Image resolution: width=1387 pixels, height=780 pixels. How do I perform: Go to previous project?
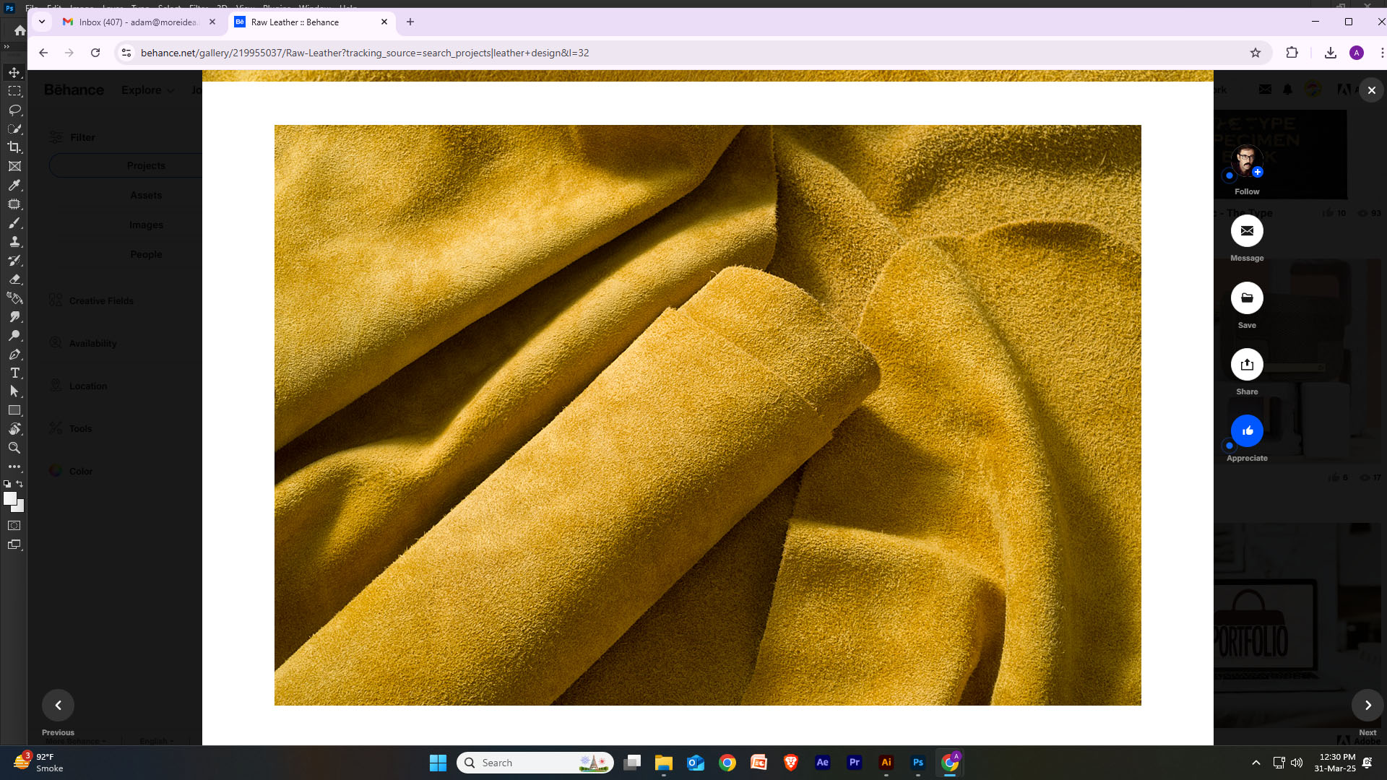(x=59, y=706)
